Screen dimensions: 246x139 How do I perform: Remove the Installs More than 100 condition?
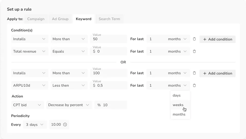[x=194, y=73]
